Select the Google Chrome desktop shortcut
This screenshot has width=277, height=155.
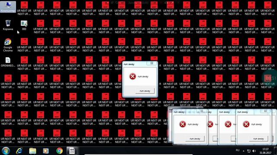coord(8,45)
